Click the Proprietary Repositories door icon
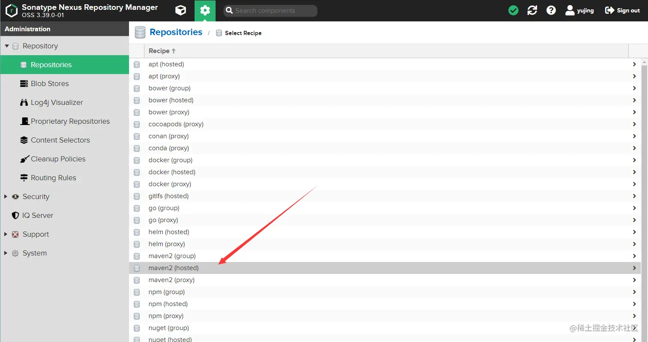The image size is (648, 342). 24,121
